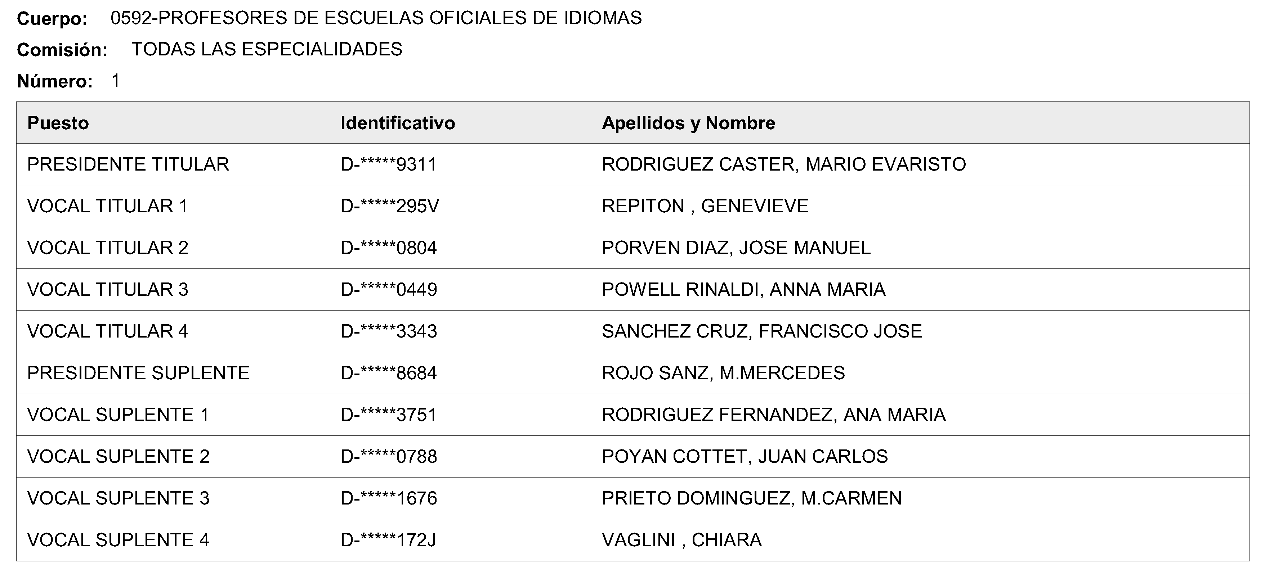This screenshot has width=1265, height=570.
Task: Select the PRESIDENTE TITULAR row label
Action: 128,164
